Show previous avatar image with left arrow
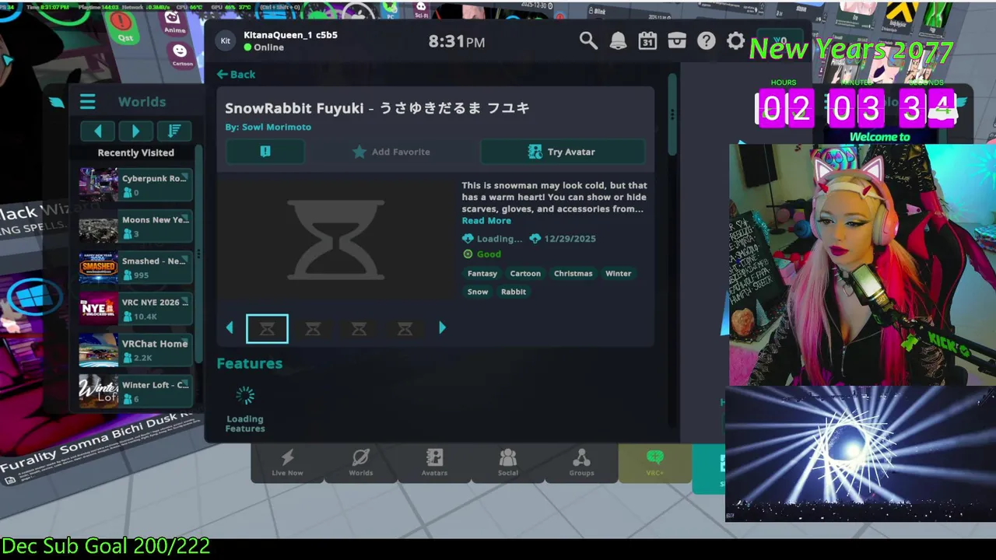996x560 pixels. pos(230,328)
